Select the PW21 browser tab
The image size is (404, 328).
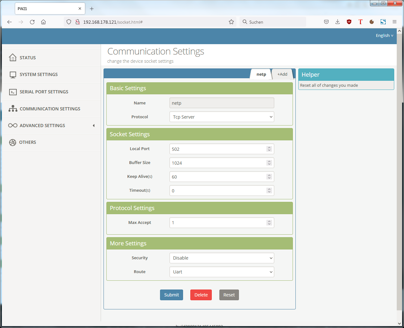[x=50, y=9]
